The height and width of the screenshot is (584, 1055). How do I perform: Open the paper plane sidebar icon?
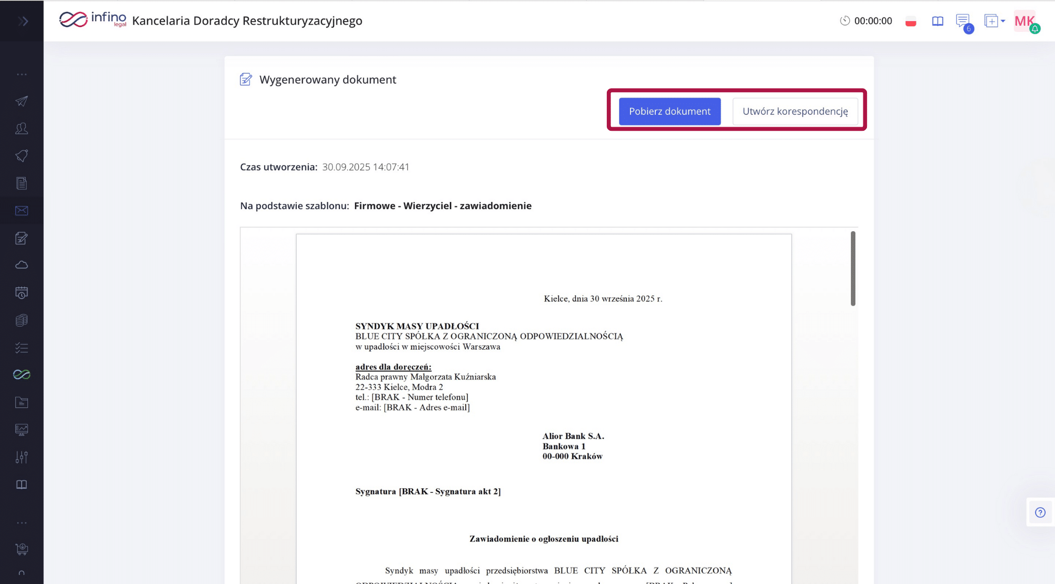(22, 101)
